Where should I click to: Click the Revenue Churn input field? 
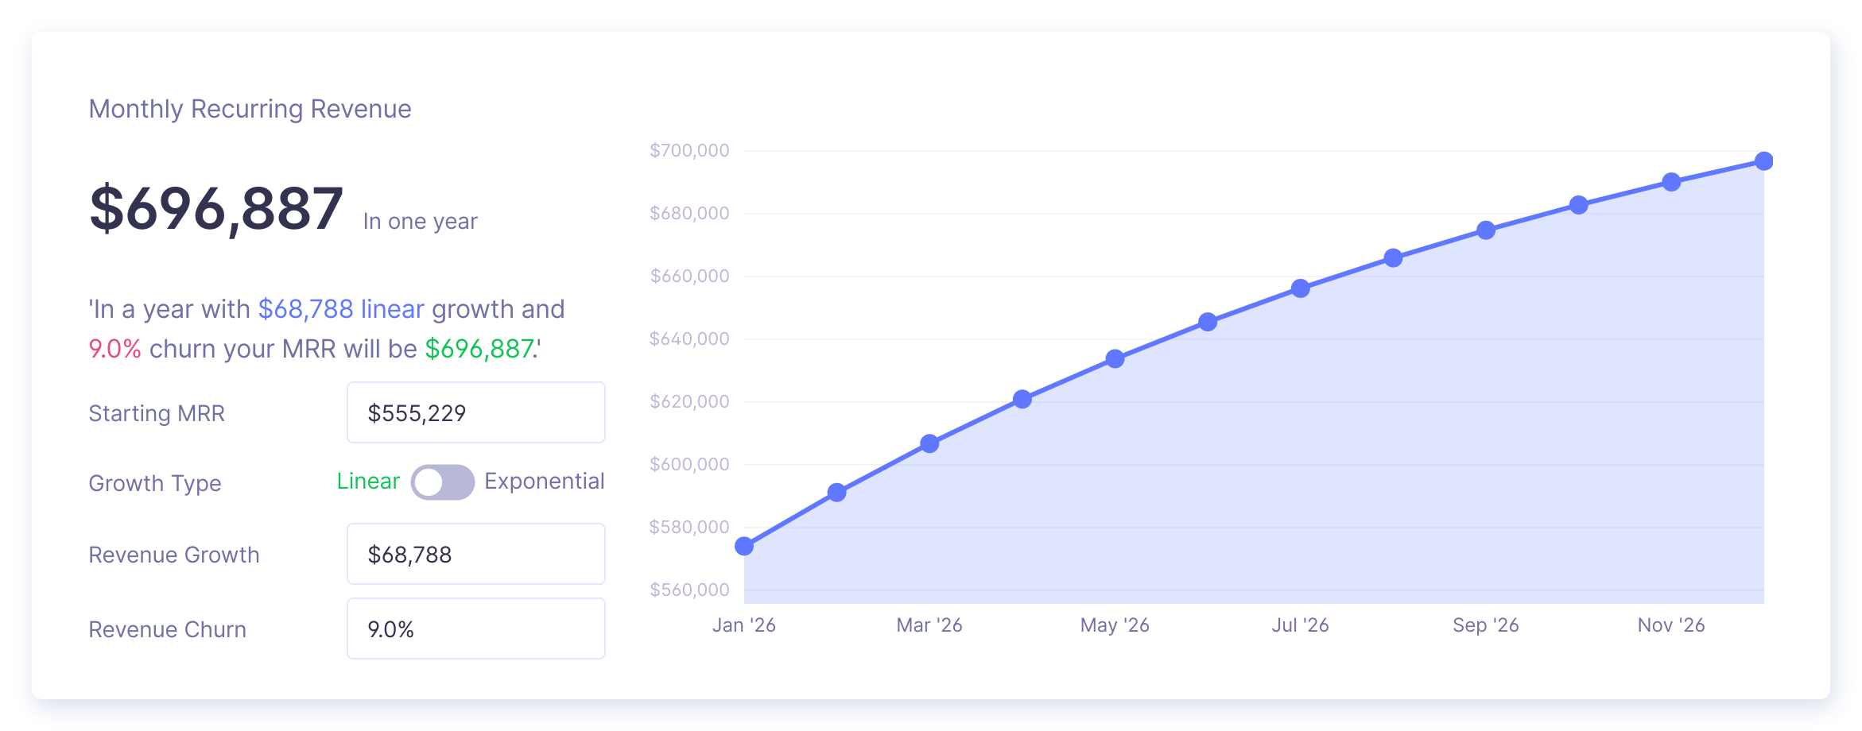coord(475,629)
